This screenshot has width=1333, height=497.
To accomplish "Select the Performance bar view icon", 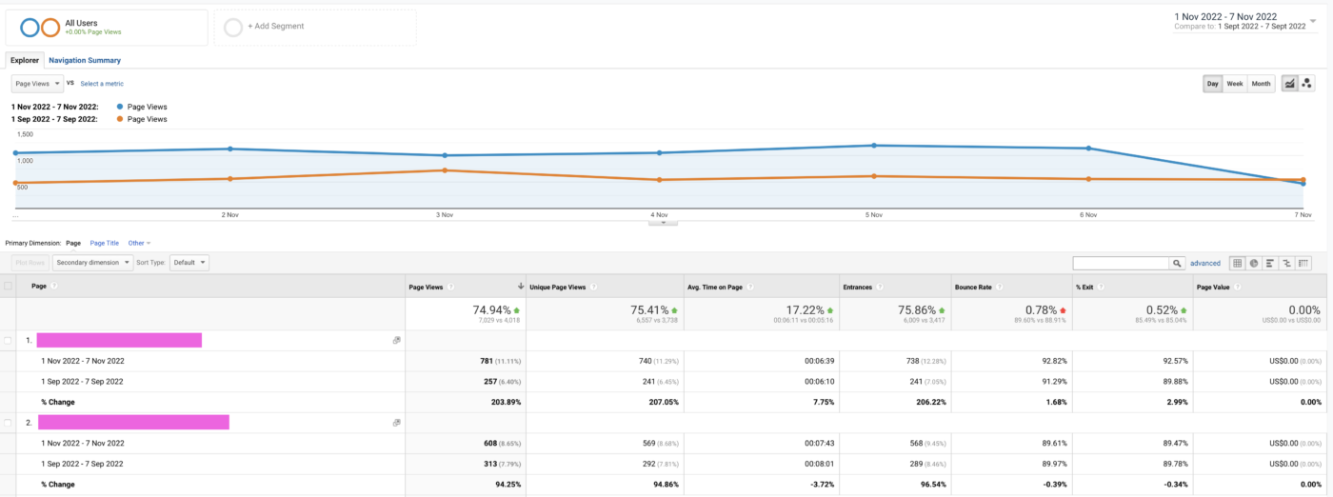I will 1270,263.
